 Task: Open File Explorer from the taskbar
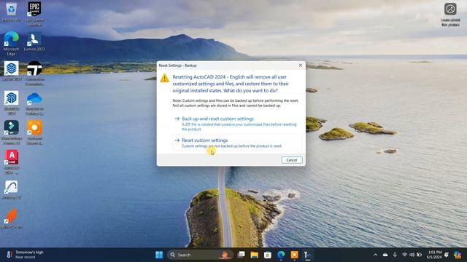[x=254, y=255]
